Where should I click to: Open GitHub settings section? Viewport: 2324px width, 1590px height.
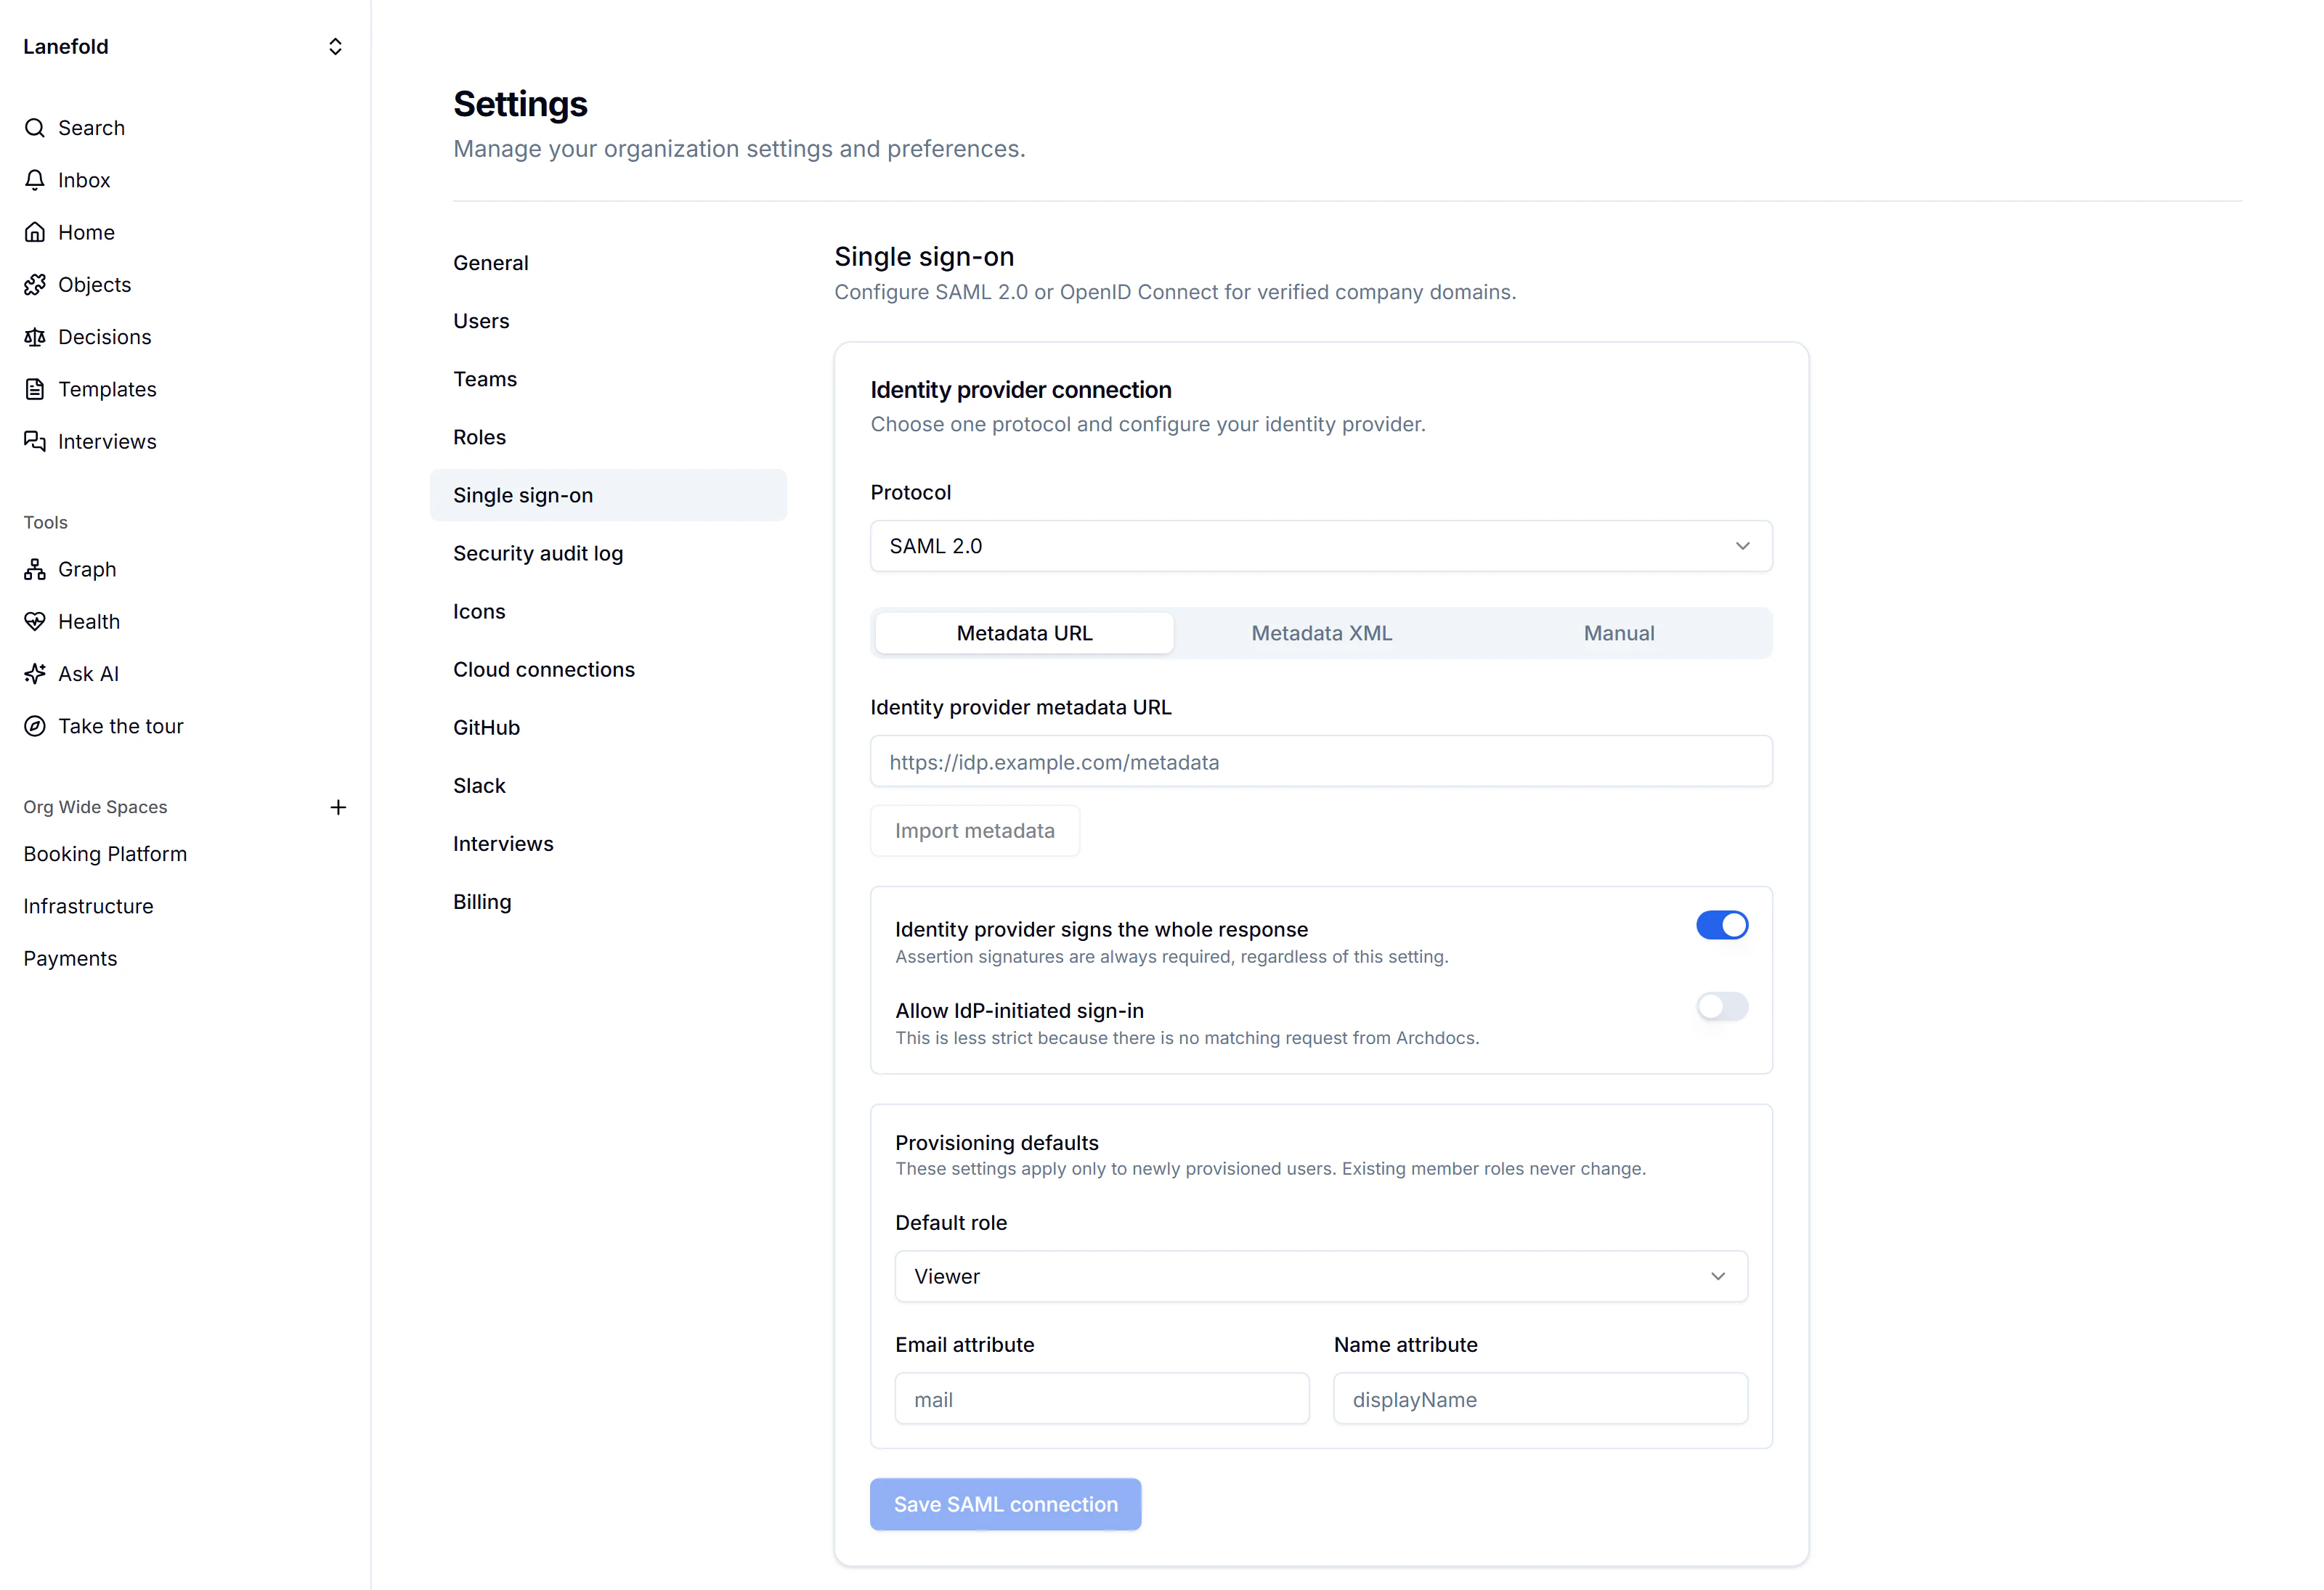[x=608, y=727]
